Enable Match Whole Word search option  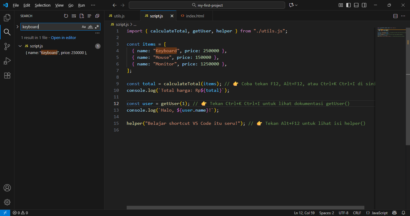coord(90,27)
